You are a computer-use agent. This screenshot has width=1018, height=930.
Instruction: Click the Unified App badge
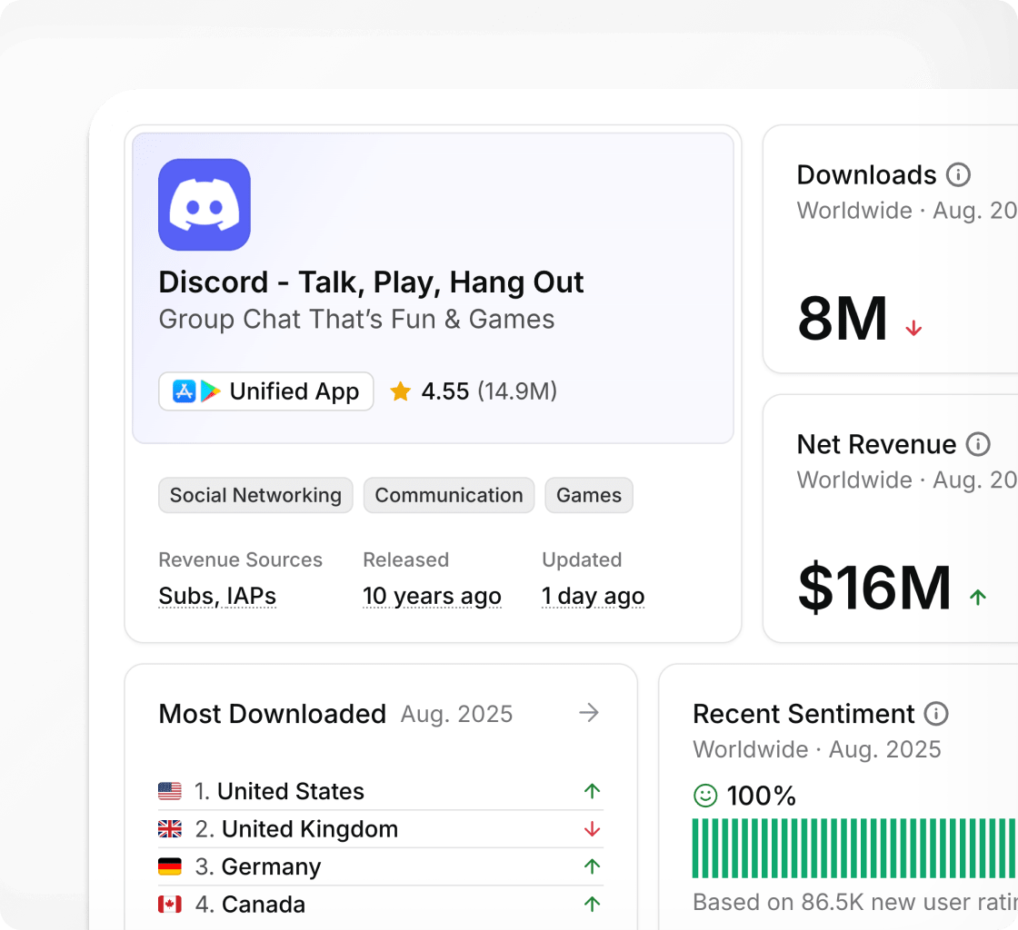point(266,391)
